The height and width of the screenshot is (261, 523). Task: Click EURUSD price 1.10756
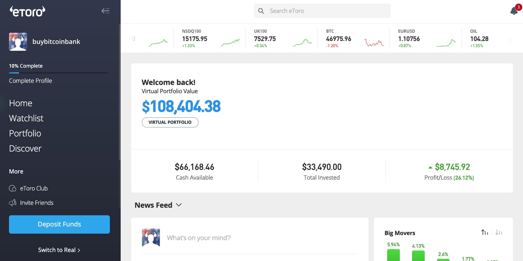(x=409, y=39)
